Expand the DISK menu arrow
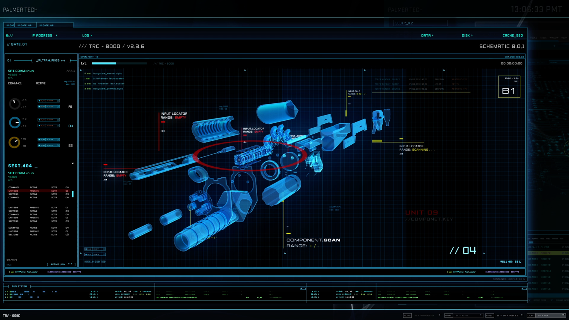This screenshot has height=320, width=569. tap(472, 36)
